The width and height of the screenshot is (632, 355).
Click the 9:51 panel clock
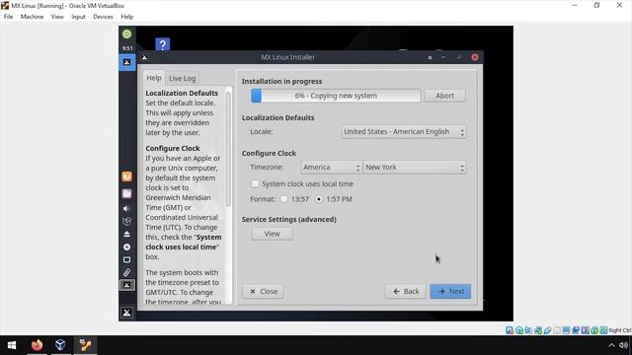coord(127,48)
